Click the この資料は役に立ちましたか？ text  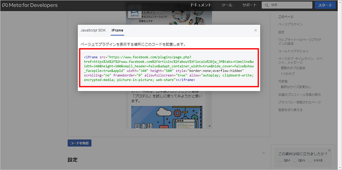[303, 154]
